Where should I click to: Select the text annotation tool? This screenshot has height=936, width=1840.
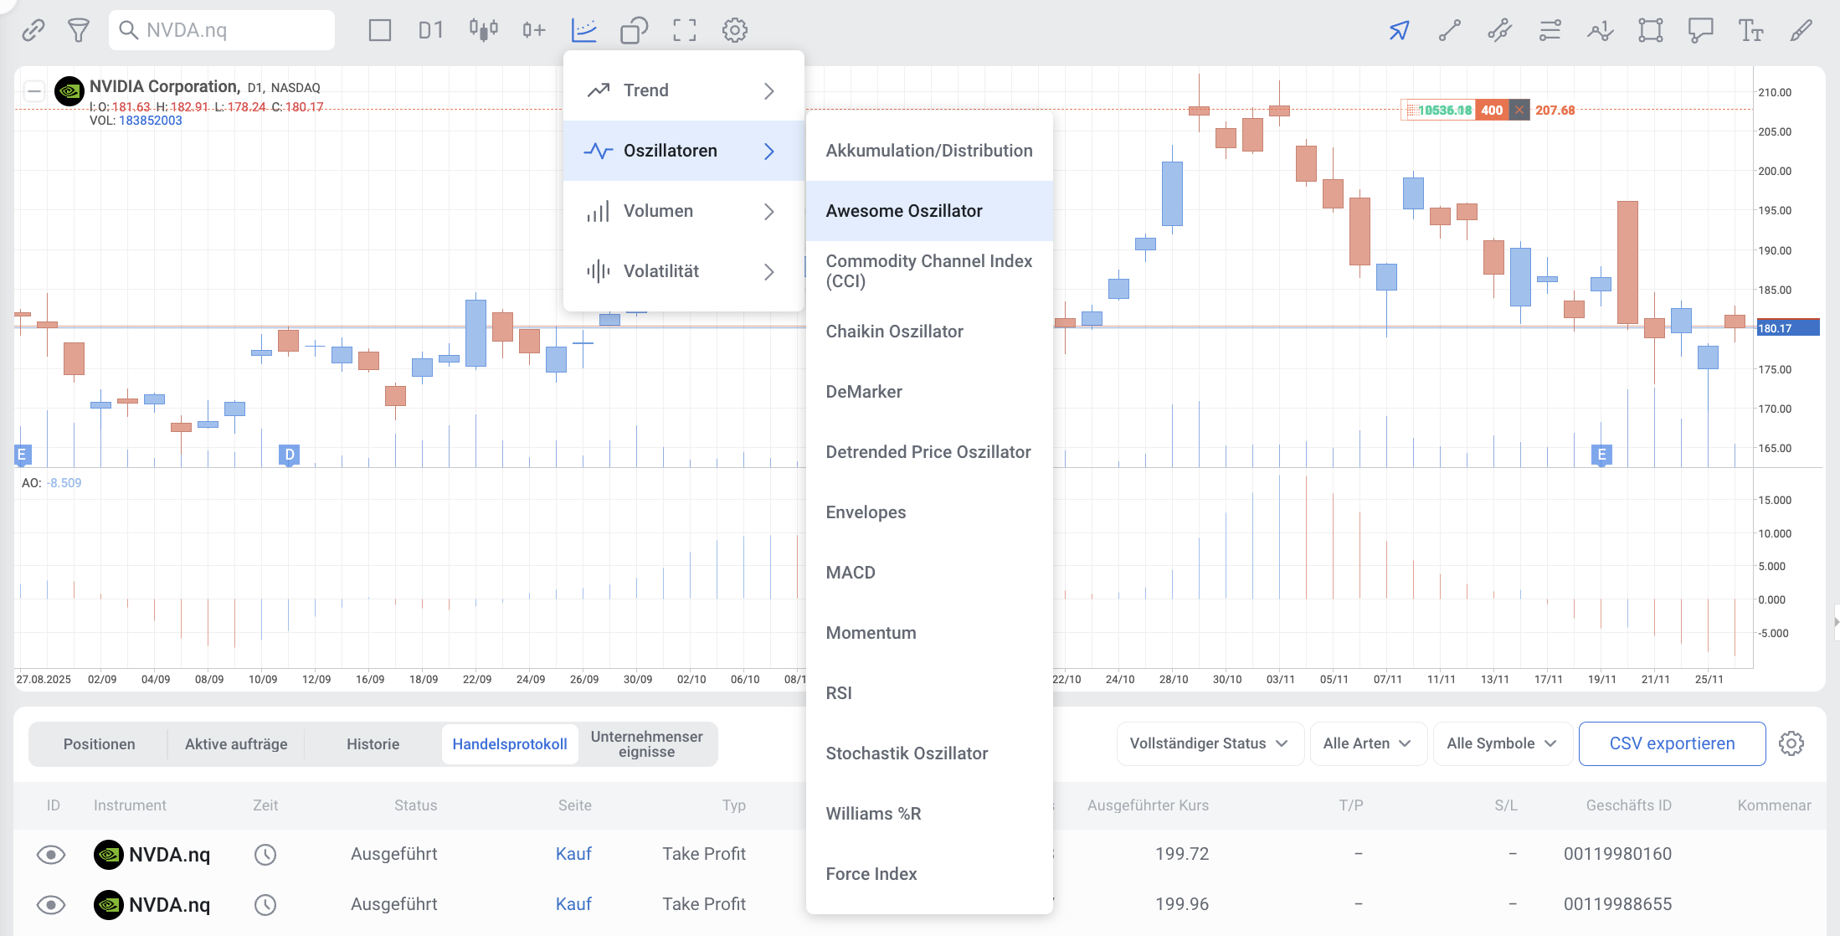(x=1750, y=31)
